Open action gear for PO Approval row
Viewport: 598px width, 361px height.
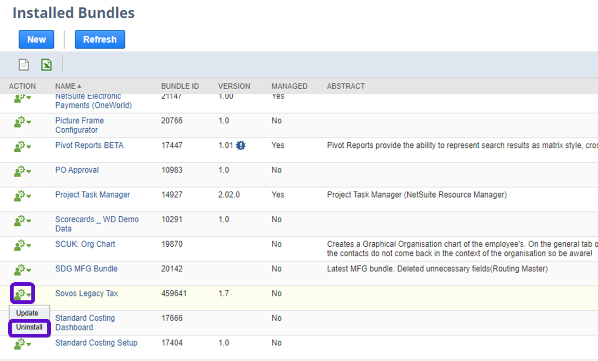(22, 171)
